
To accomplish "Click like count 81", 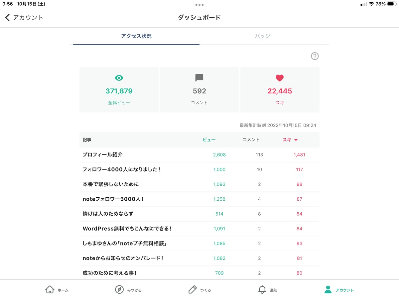I will (299, 258).
